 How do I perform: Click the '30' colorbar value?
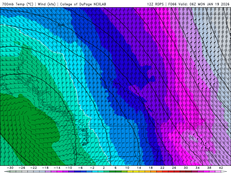point(186,168)
